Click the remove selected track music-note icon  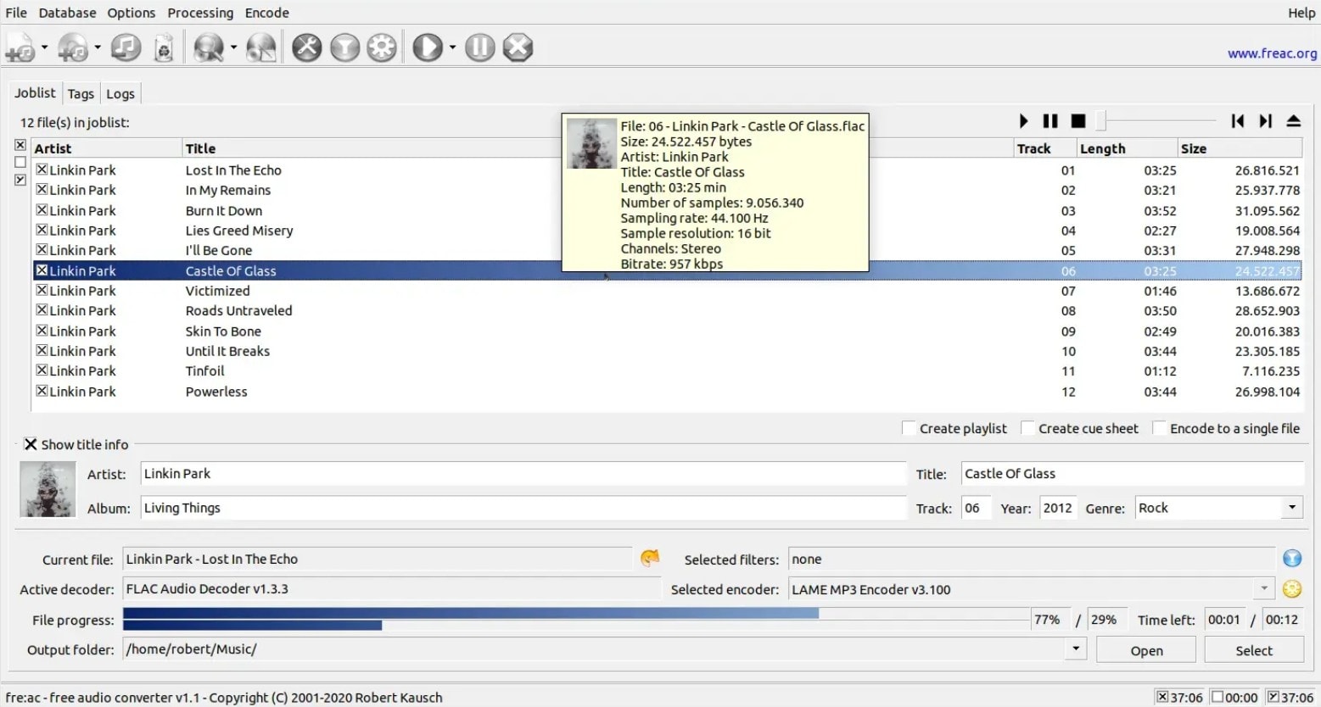126,47
